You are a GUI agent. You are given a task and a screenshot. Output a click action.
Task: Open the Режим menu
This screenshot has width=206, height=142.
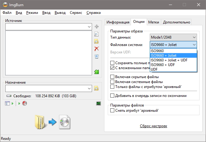(x=32, y=13)
